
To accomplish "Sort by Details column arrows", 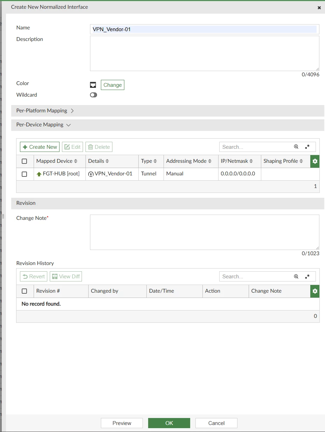I will pyautogui.click(x=107, y=161).
